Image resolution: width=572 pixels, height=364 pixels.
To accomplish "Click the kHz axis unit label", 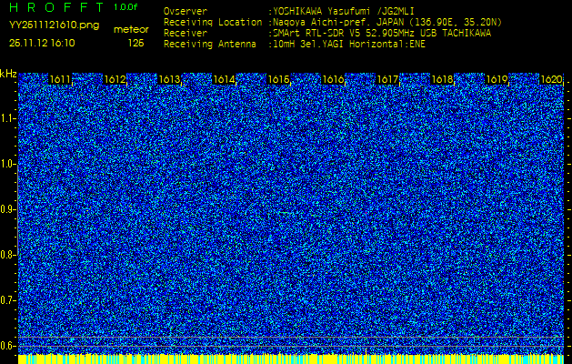I will [x=8, y=74].
